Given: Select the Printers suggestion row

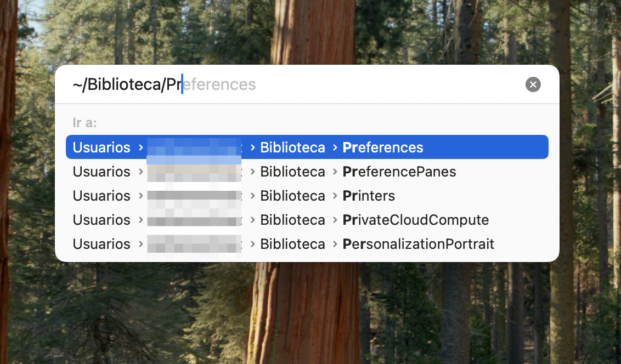Looking at the screenshot, I should click(368, 196).
